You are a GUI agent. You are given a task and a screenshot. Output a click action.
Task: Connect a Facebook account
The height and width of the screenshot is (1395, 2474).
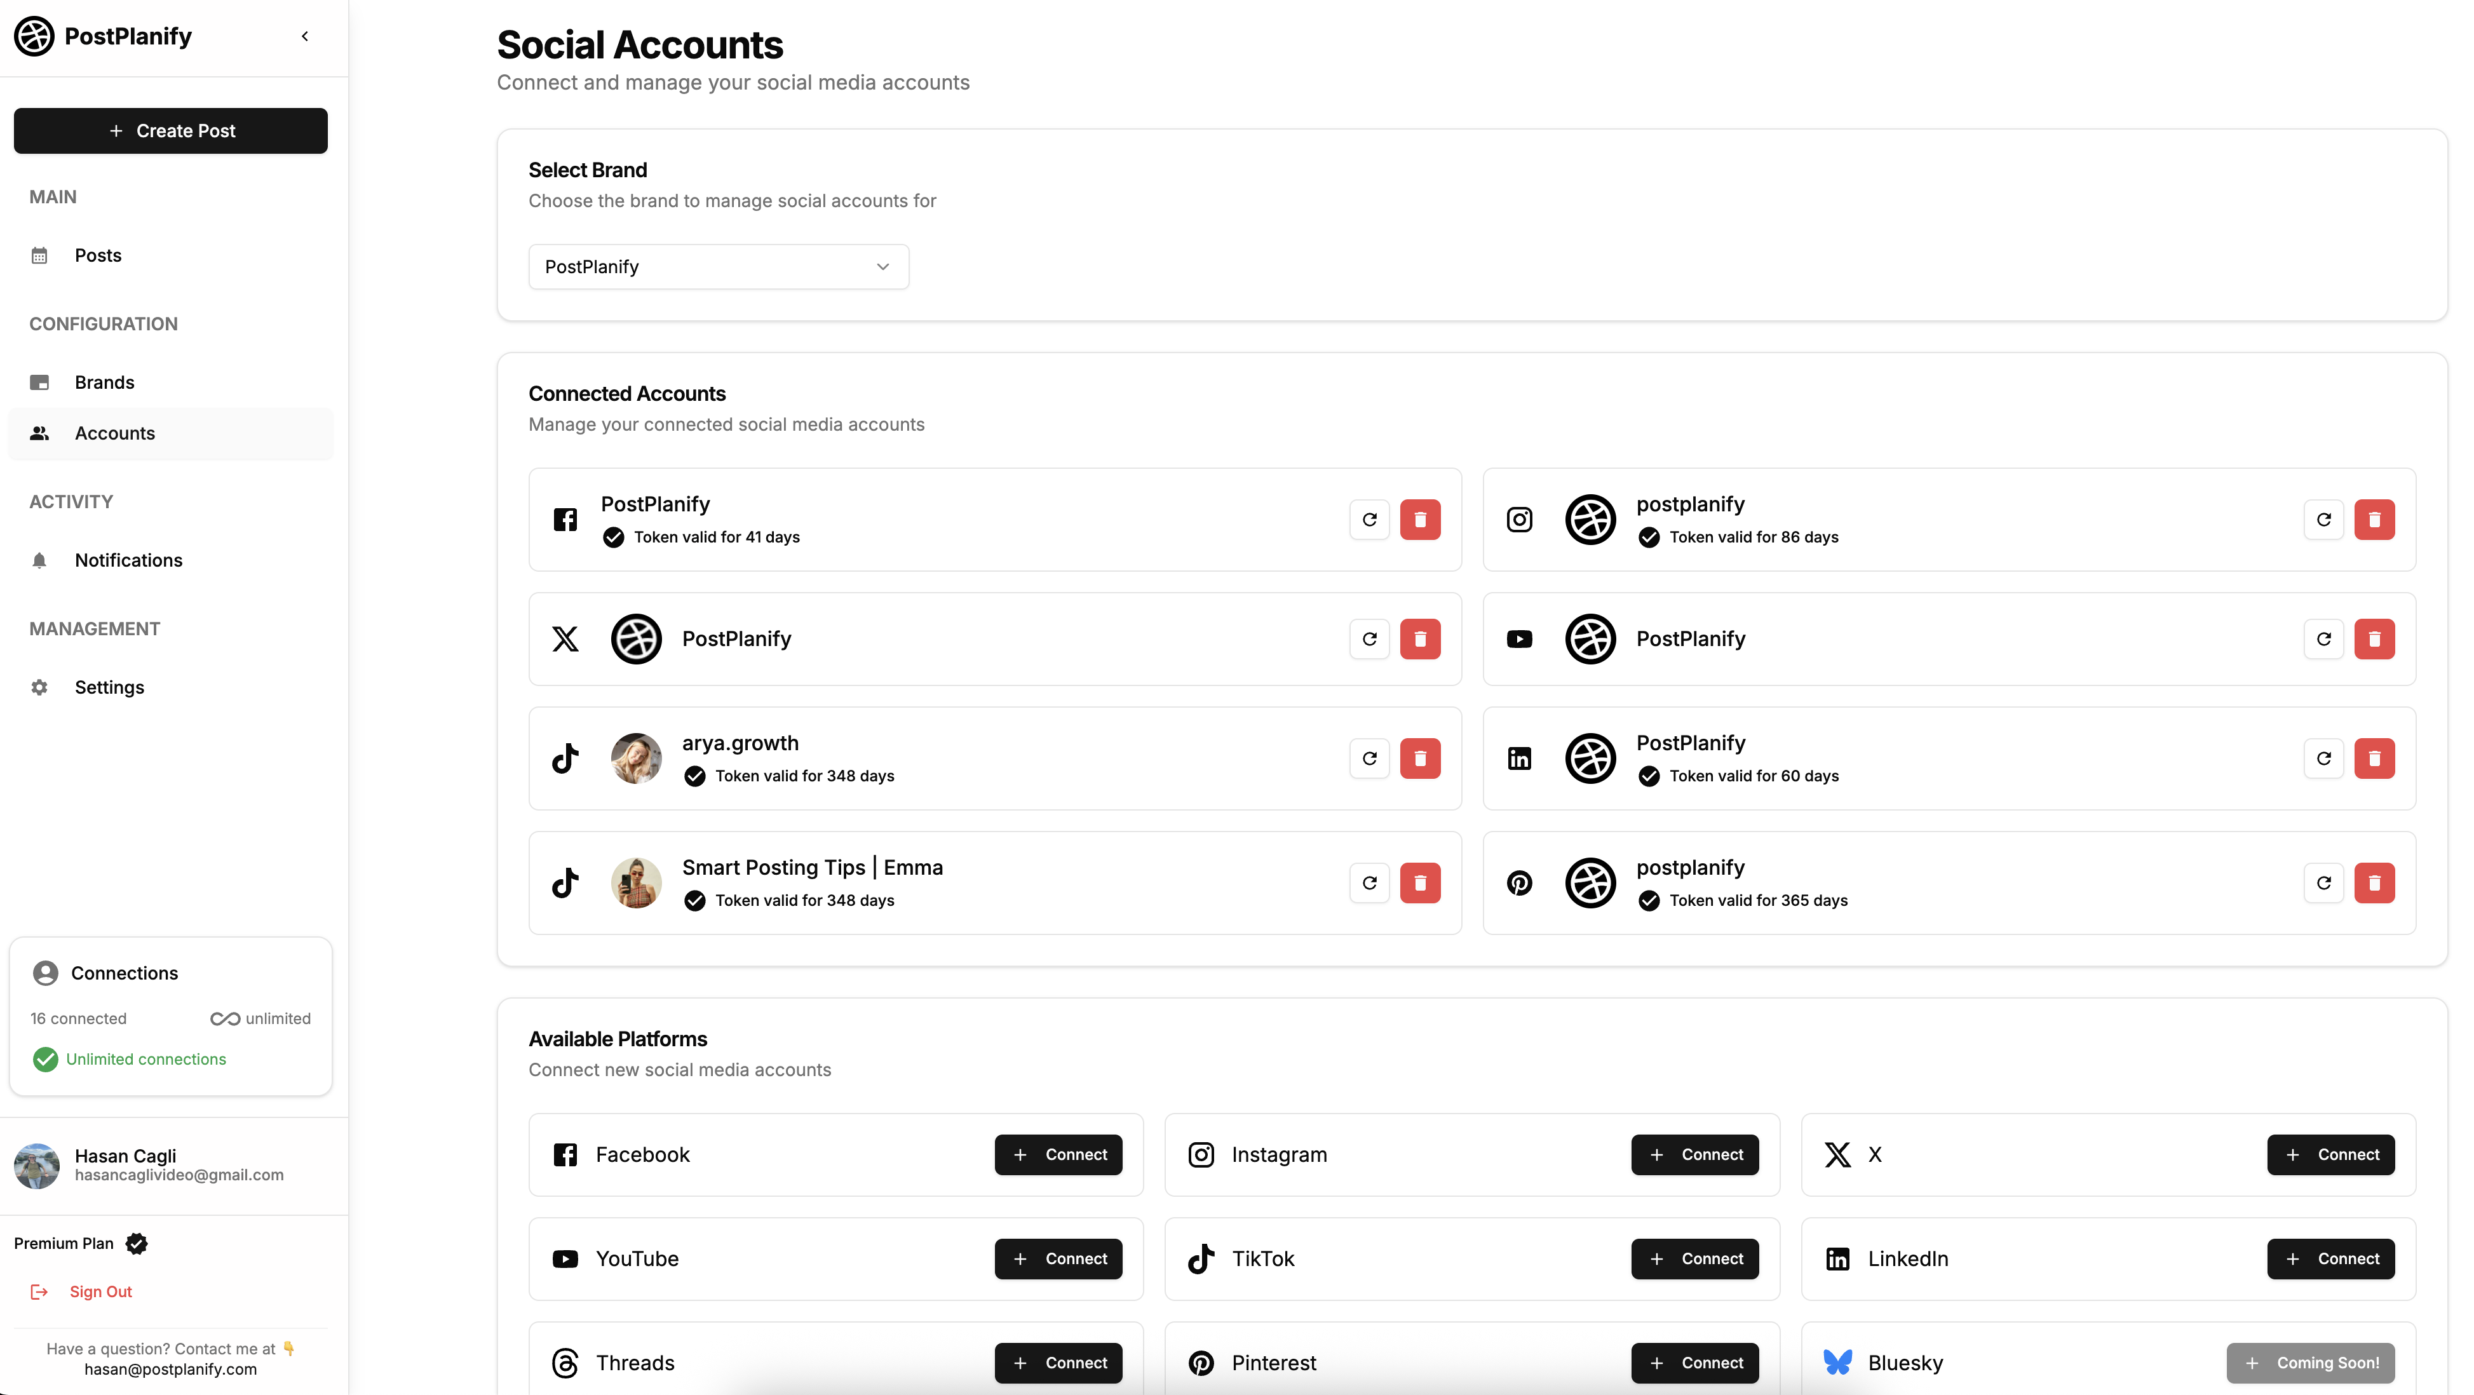[1058, 1155]
